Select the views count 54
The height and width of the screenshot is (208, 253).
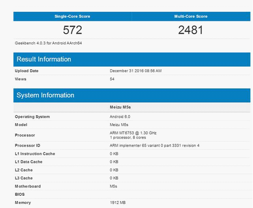pyautogui.click(x=112, y=79)
